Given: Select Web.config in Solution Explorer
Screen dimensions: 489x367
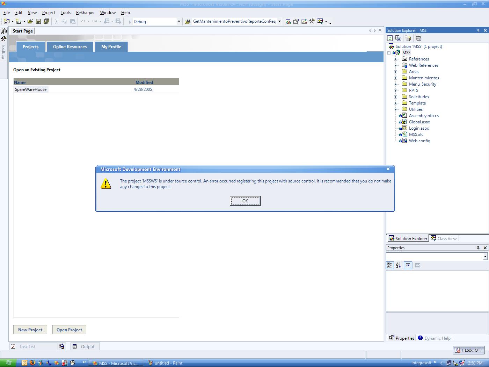Looking at the screenshot, I should [x=419, y=141].
